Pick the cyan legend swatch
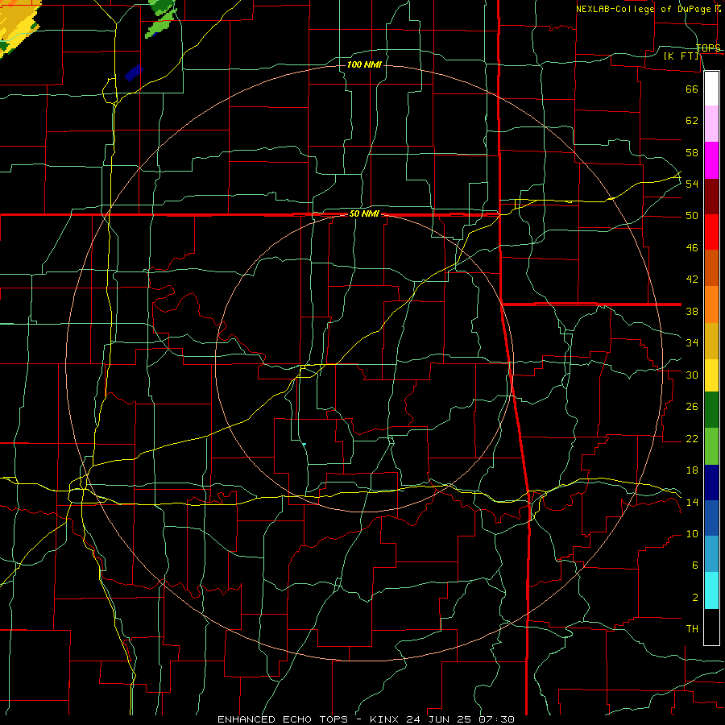 click(711, 590)
